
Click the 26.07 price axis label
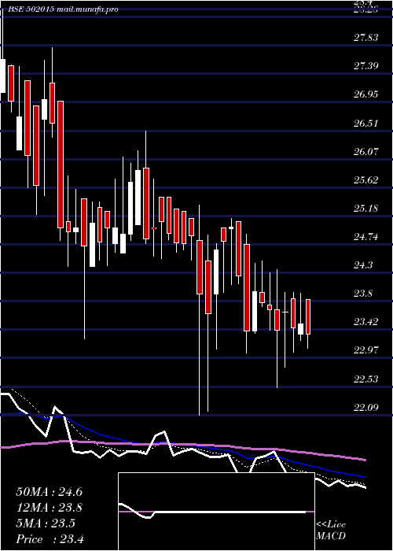pyautogui.click(x=365, y=151)
